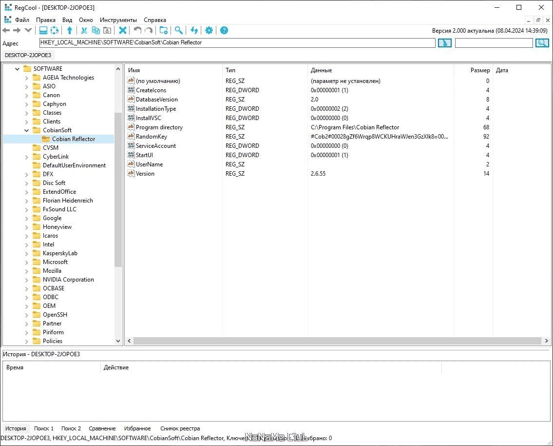Select the DESKTOP-2JOPOE3 tab
The image size is (553, 446).
pos(28,55)
